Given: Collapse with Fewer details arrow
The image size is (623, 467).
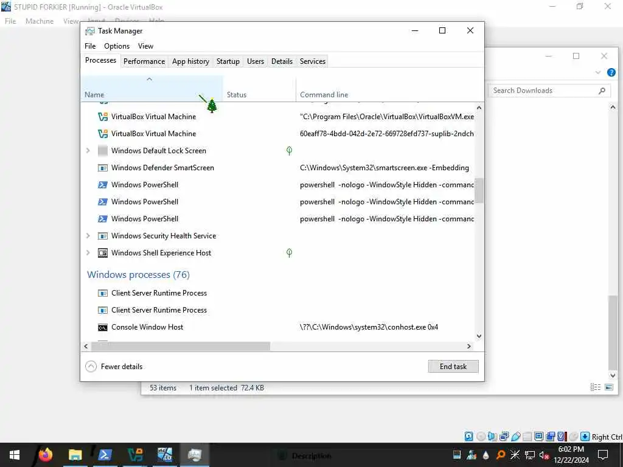Looking at the screenshot, I should click(91, 367).
